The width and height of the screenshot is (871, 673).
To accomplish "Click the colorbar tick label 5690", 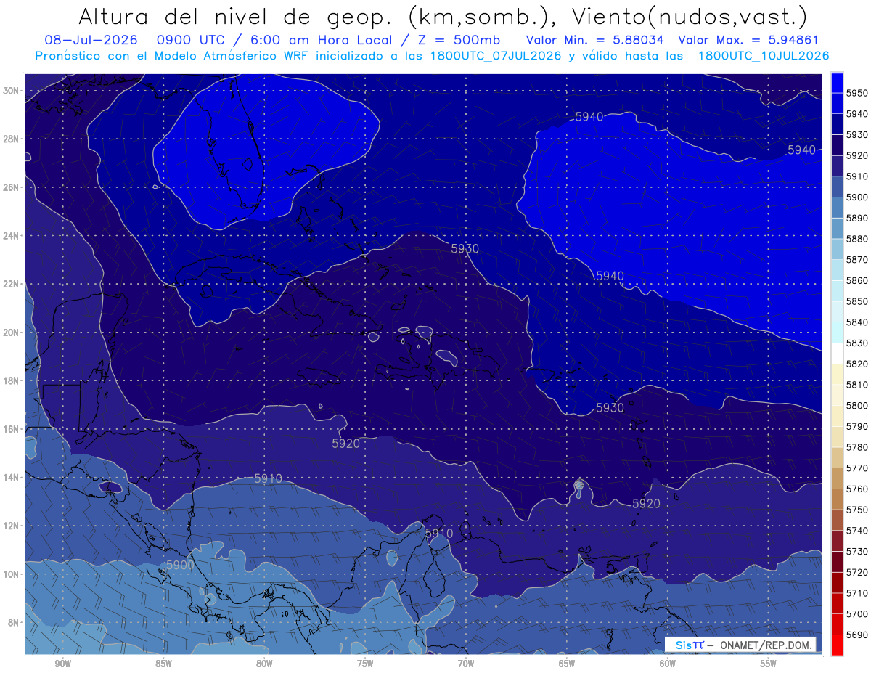I will point(856,635).
